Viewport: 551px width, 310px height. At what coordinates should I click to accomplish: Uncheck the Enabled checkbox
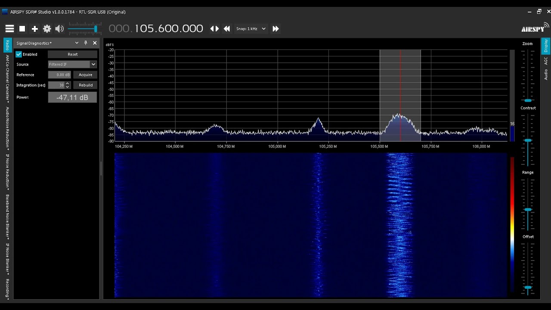click(19, 54)
